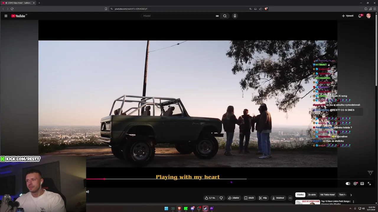
Task: Go to the YouTube home logo
Action: [18, 16]
